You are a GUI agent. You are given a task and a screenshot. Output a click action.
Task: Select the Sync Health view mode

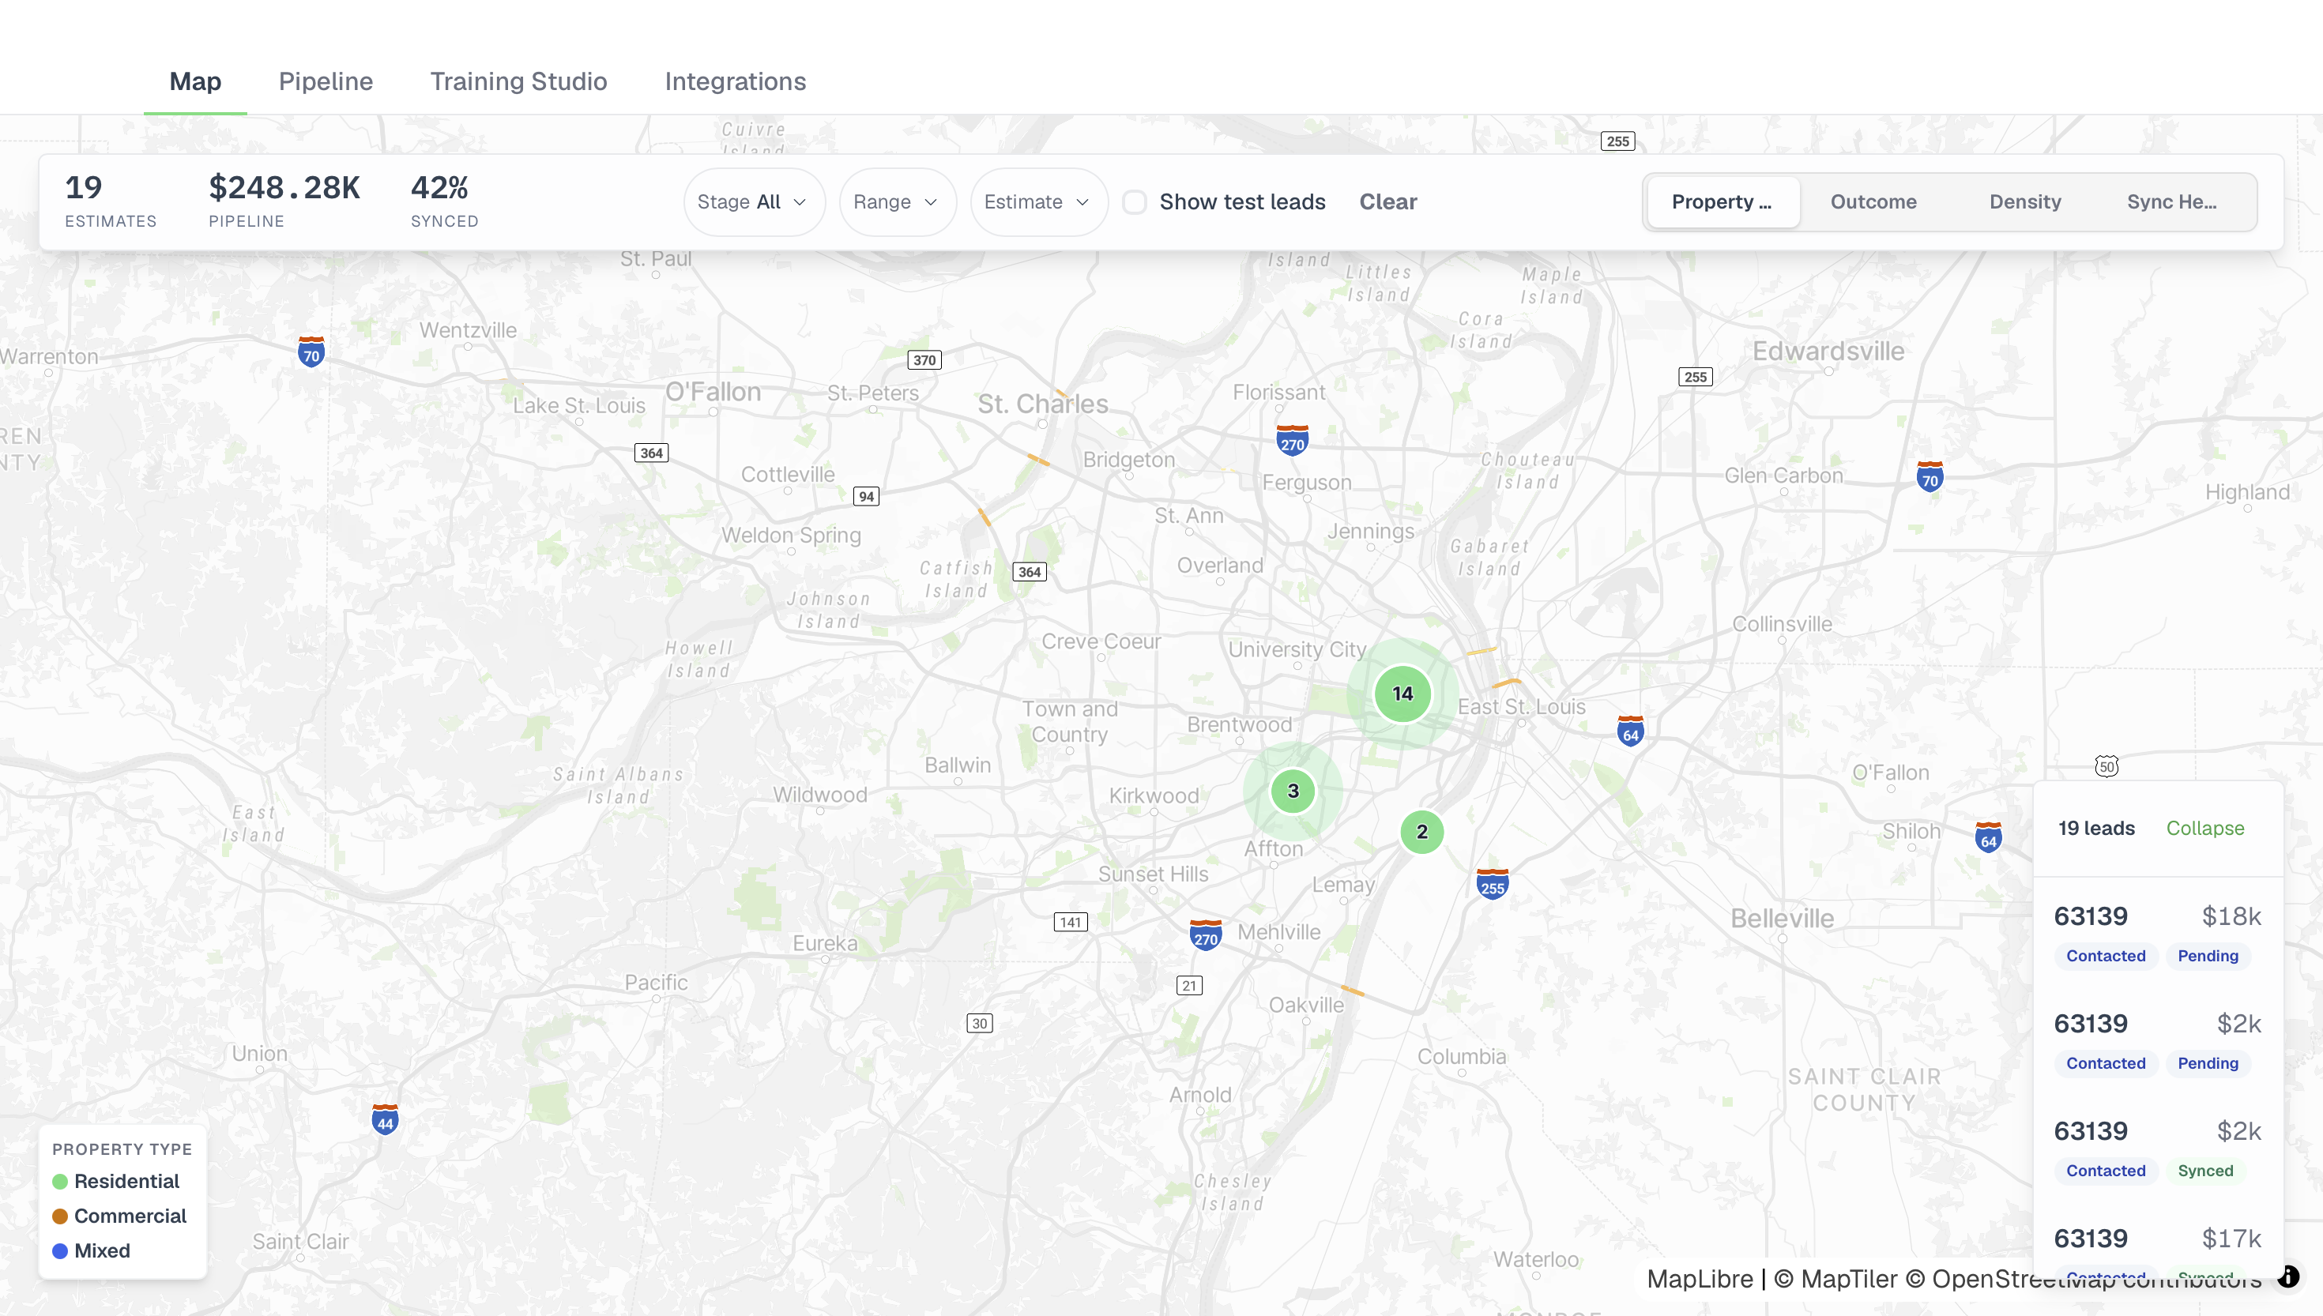[x=2171, y=201]
